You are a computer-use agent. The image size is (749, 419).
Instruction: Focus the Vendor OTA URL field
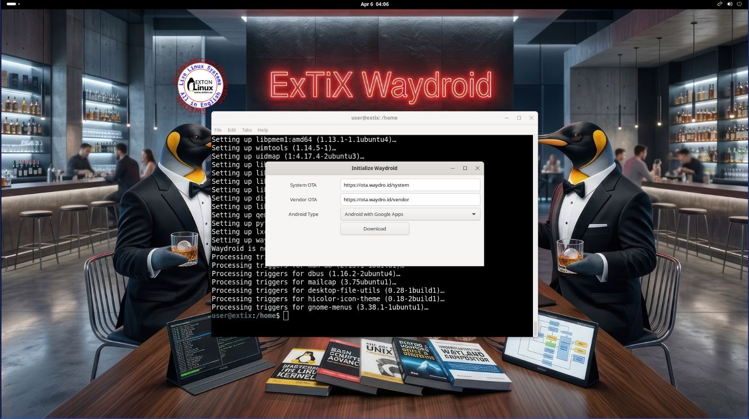pyautogui.click(x=410, y=199)
